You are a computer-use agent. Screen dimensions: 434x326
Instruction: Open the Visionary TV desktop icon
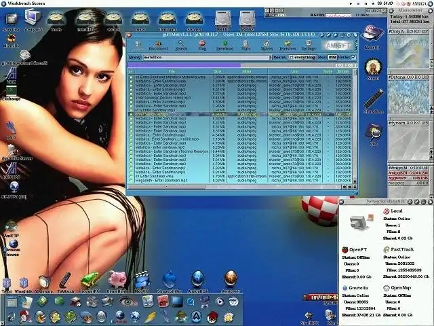(x=43, y=284)
